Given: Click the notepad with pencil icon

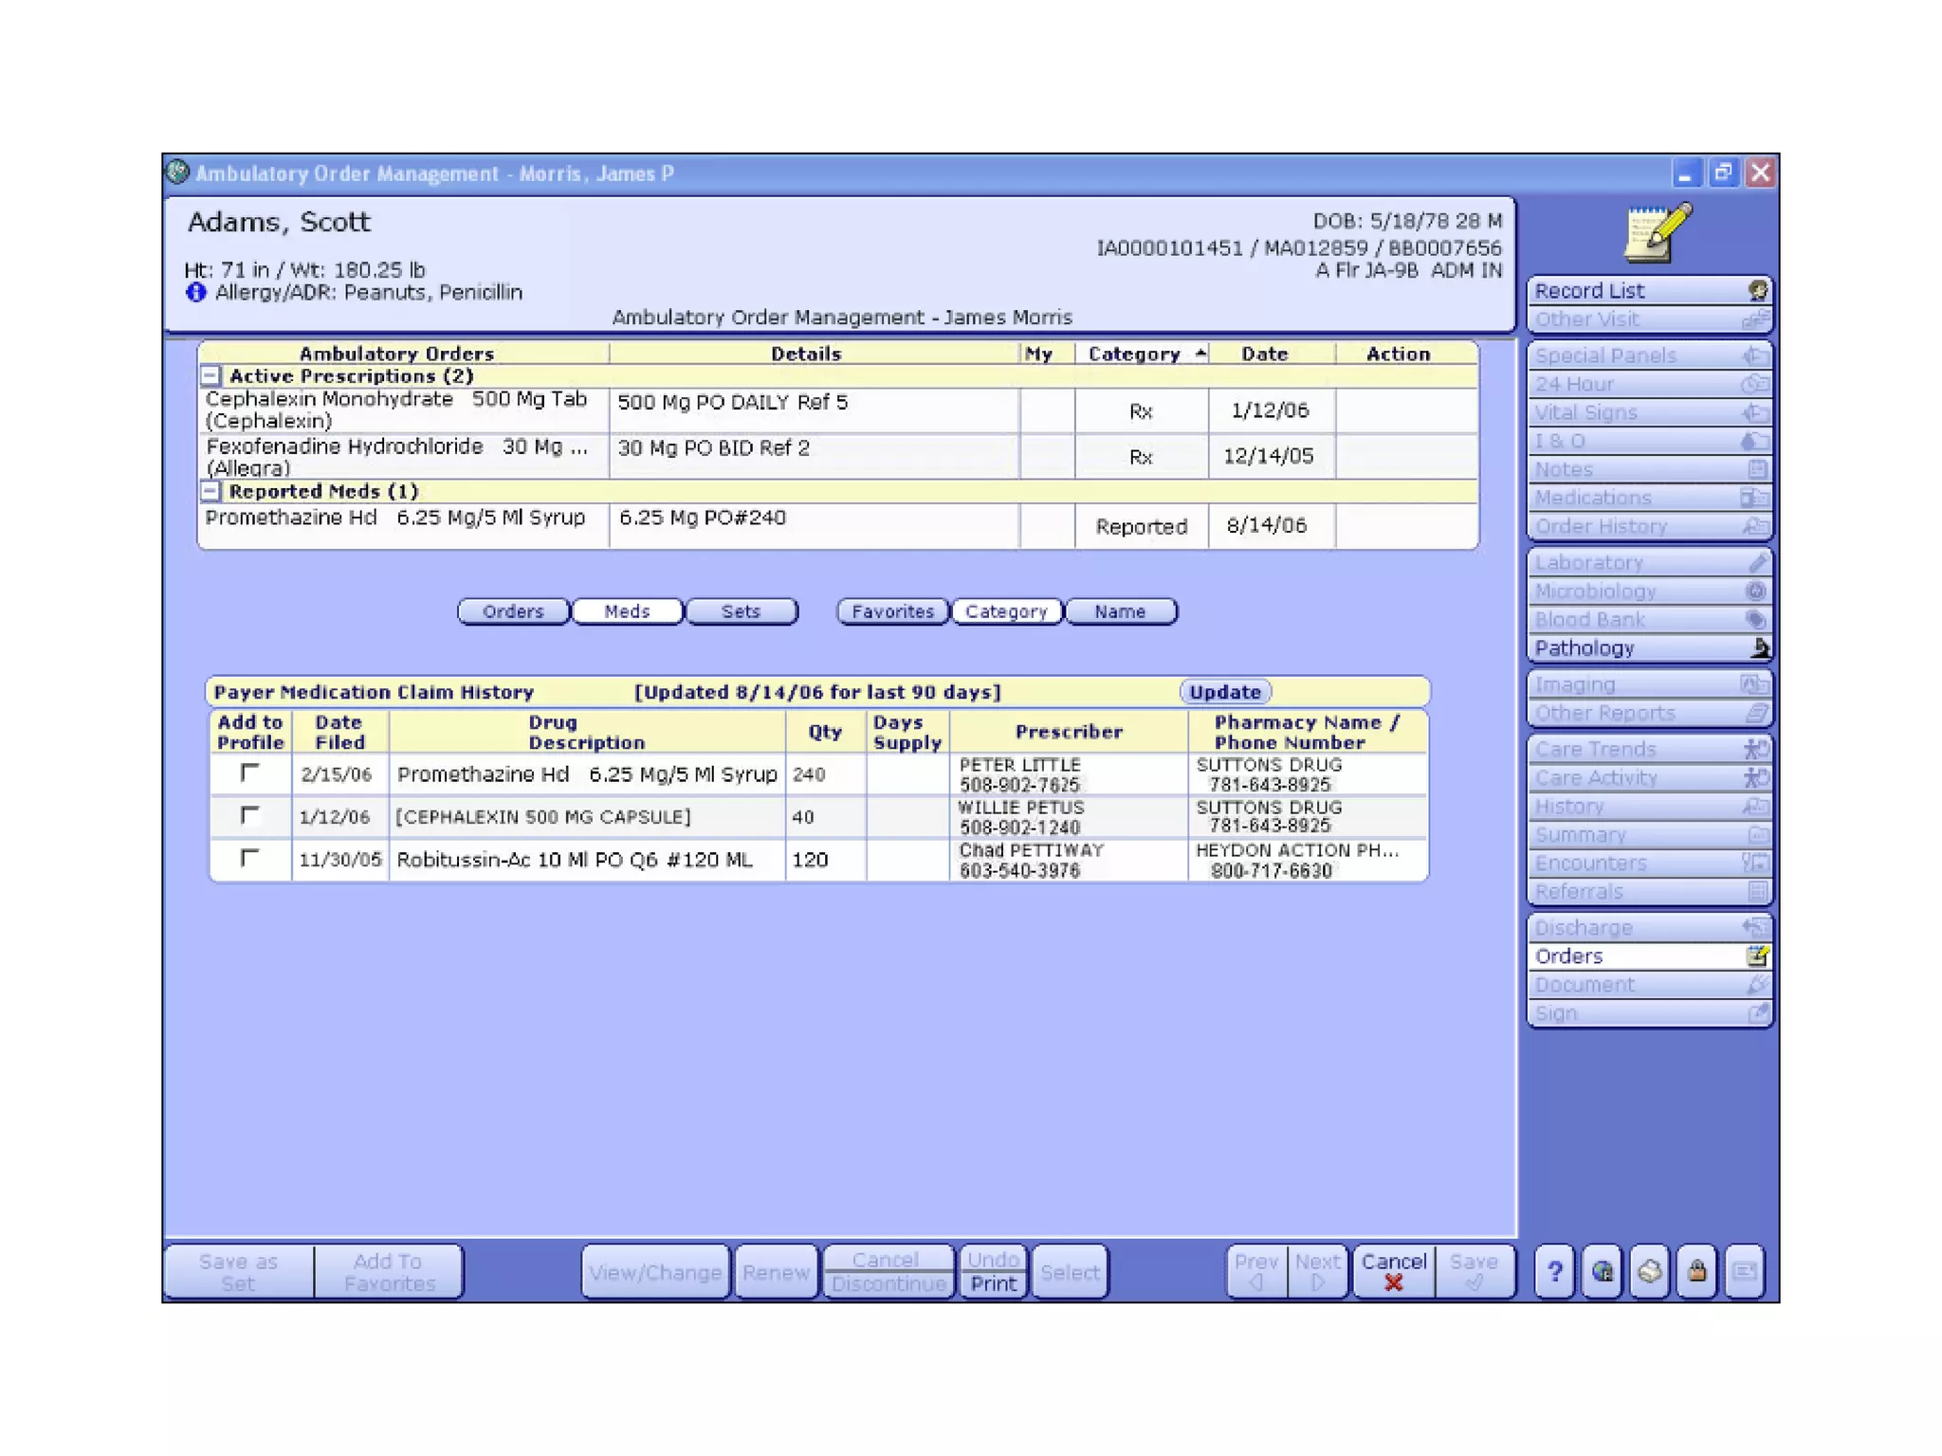Looking at the screenshot, I should pos(1656,233).
